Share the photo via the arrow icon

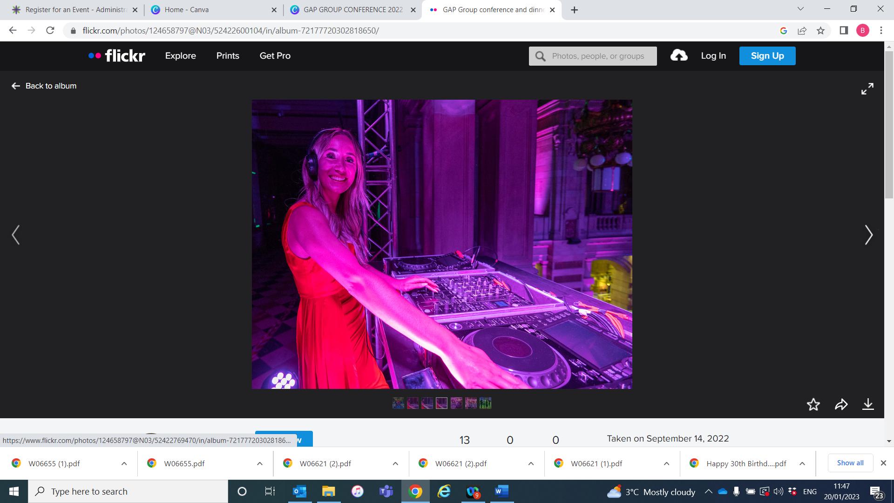[x=841, y=404]
